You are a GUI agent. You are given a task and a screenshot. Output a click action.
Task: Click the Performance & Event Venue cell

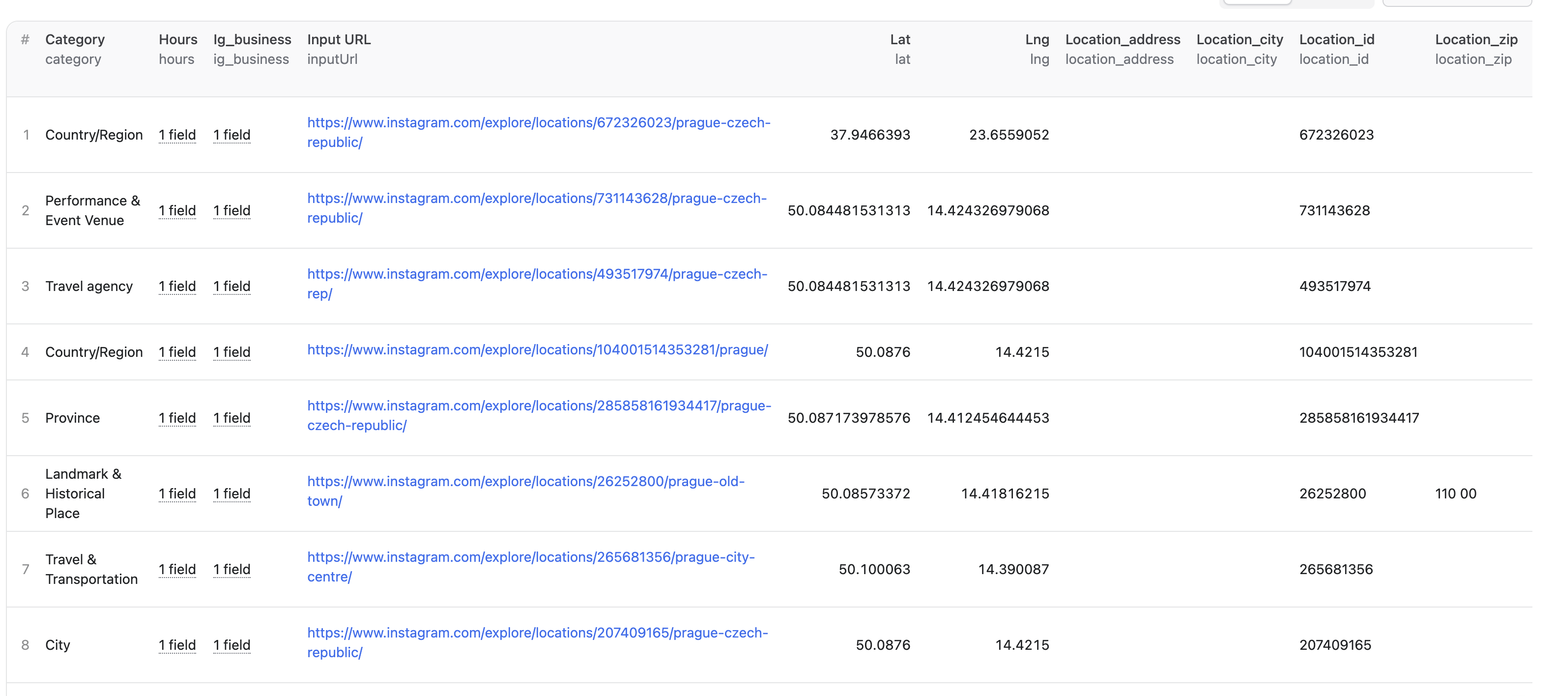click(x=92, y=210)
